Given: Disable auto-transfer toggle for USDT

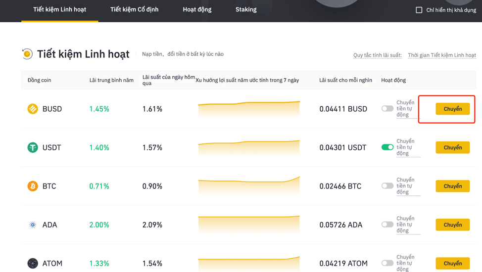Looking at the screenshot, I should tap(387, 147).
